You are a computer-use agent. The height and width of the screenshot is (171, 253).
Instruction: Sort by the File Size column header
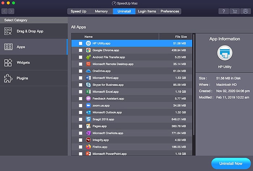click(176, 37)
